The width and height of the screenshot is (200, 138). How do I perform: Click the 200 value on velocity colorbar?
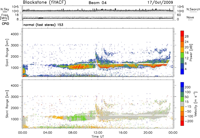click(x=188, y=87)
